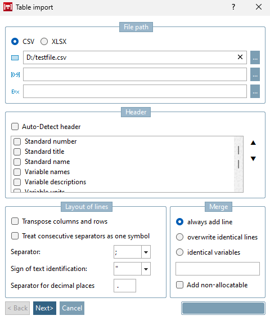The height and width of the screenshot is (320, 270).
Task: Open browse dialog for the E=x file row
Action: 255,91
